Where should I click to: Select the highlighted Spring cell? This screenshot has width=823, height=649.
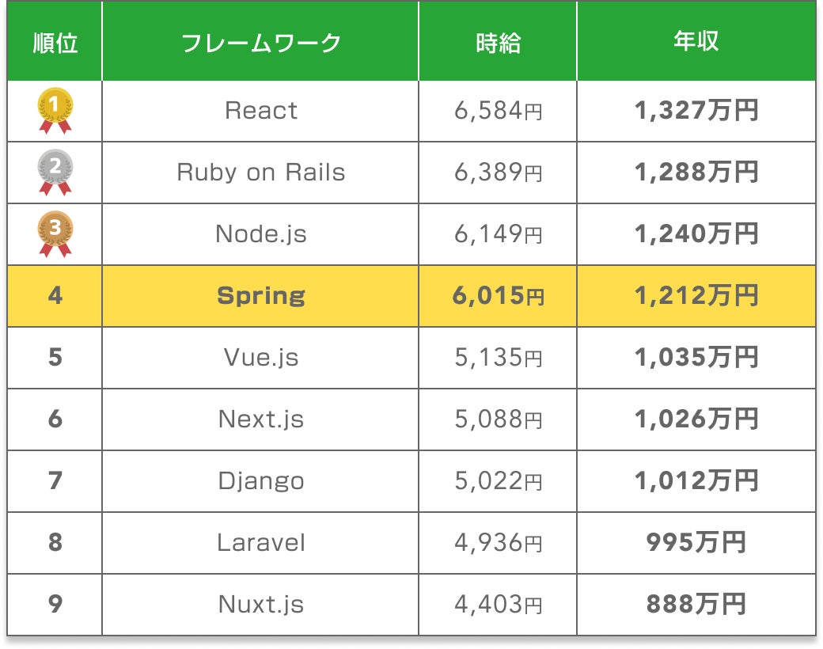pos(261,296)
